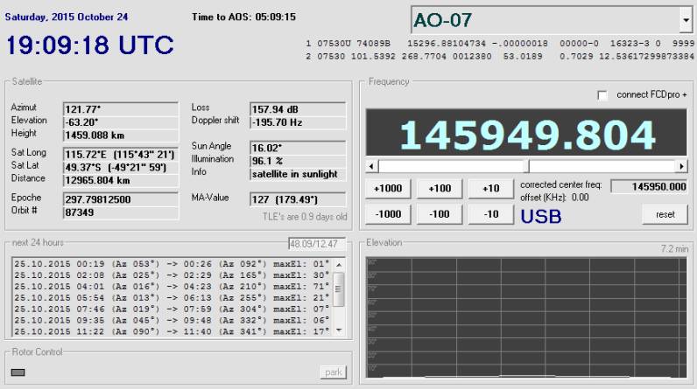697x389 pixels.
Task: Click the Time to AOS countdown
Action: [243, 17]
